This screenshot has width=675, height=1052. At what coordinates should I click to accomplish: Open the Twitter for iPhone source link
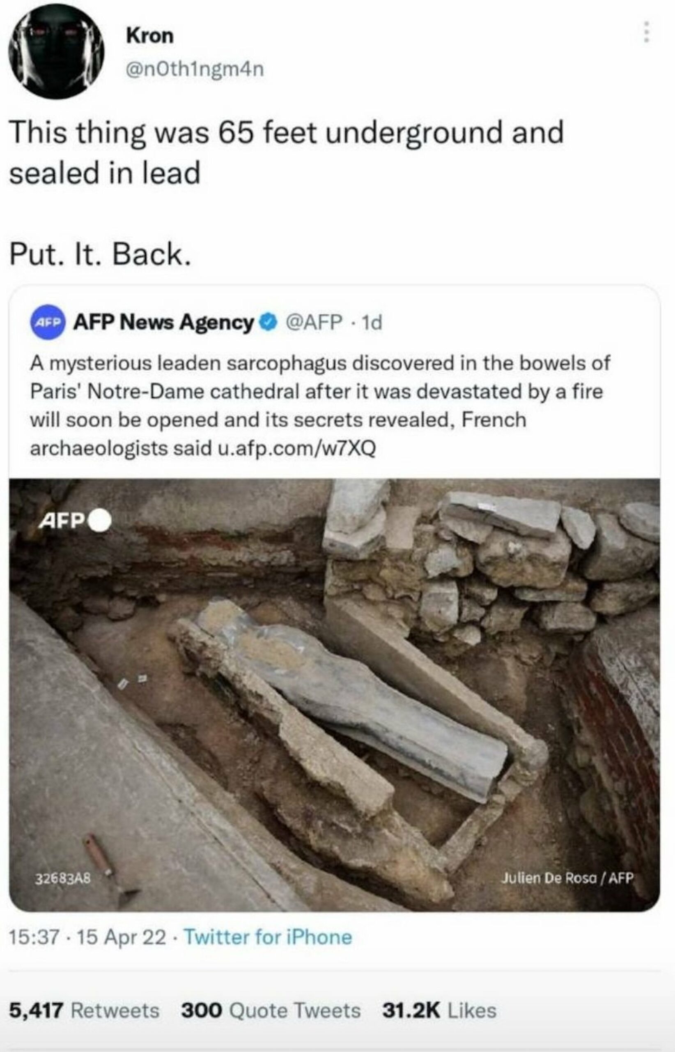click(268, 937)
